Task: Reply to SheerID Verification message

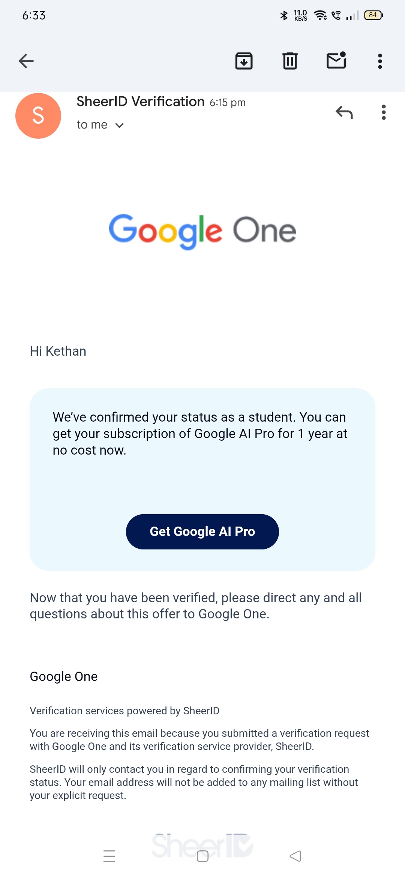Action: (344, 112)
